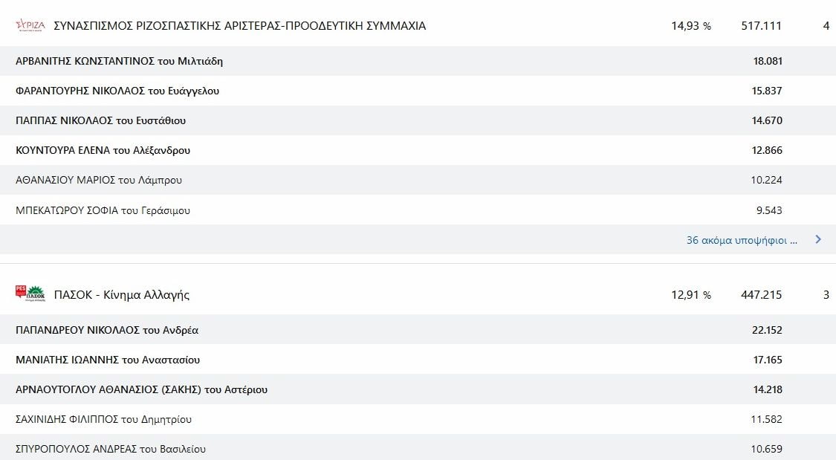The width and height of the screenshot is (836, 460).
Task: Select candidate ΠΑΠΠΑΣ ΝΙΚΟΛΑΟΣ του Ευστάθιου
Action: [100, 120]
